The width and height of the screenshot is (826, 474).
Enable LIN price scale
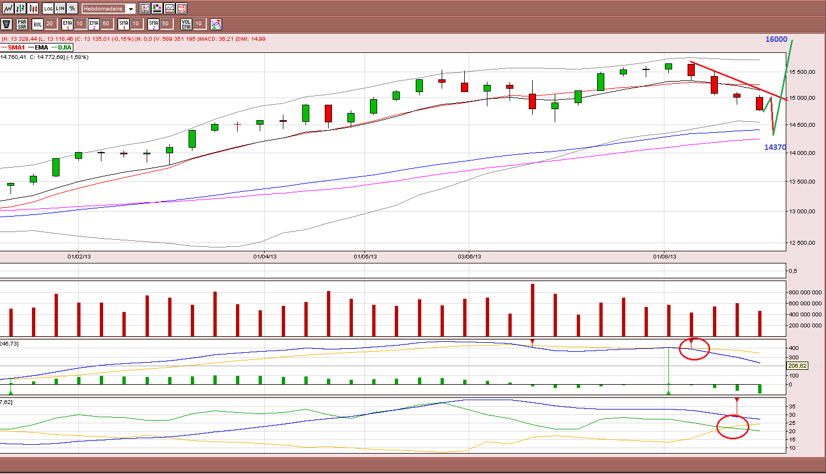point(60,9)
